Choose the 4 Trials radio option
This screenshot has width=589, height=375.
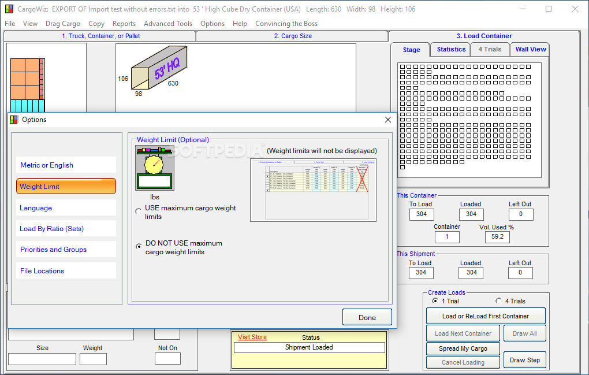pyautogui.click(x=498, y=301)
